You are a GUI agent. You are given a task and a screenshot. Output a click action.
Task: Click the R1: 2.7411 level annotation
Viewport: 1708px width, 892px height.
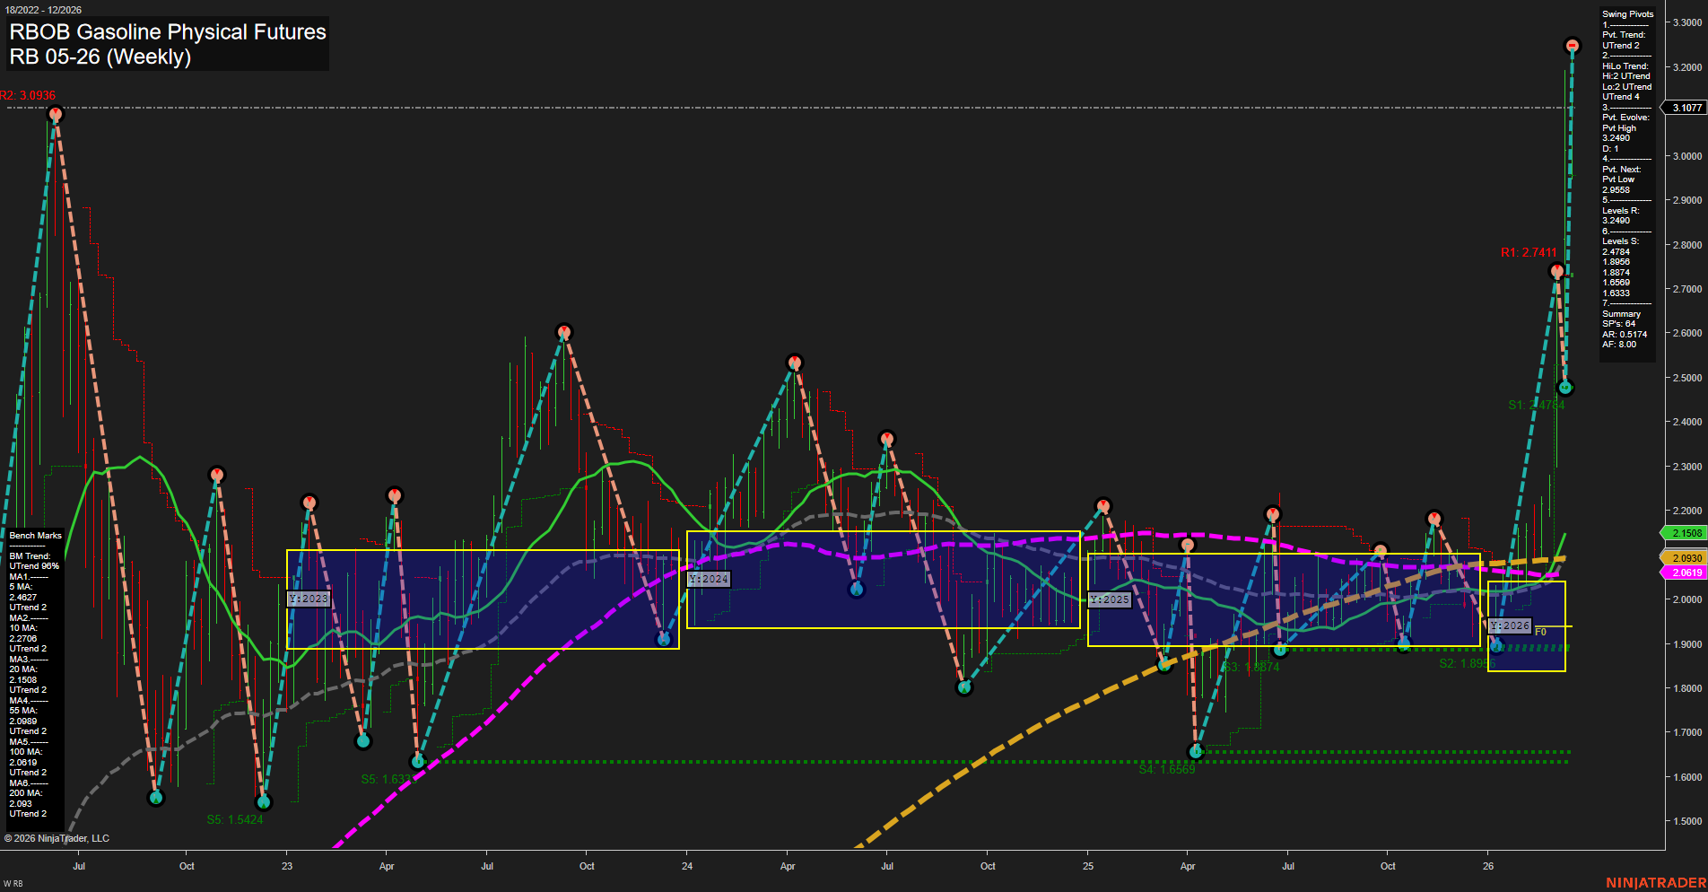click(1529, 253)
